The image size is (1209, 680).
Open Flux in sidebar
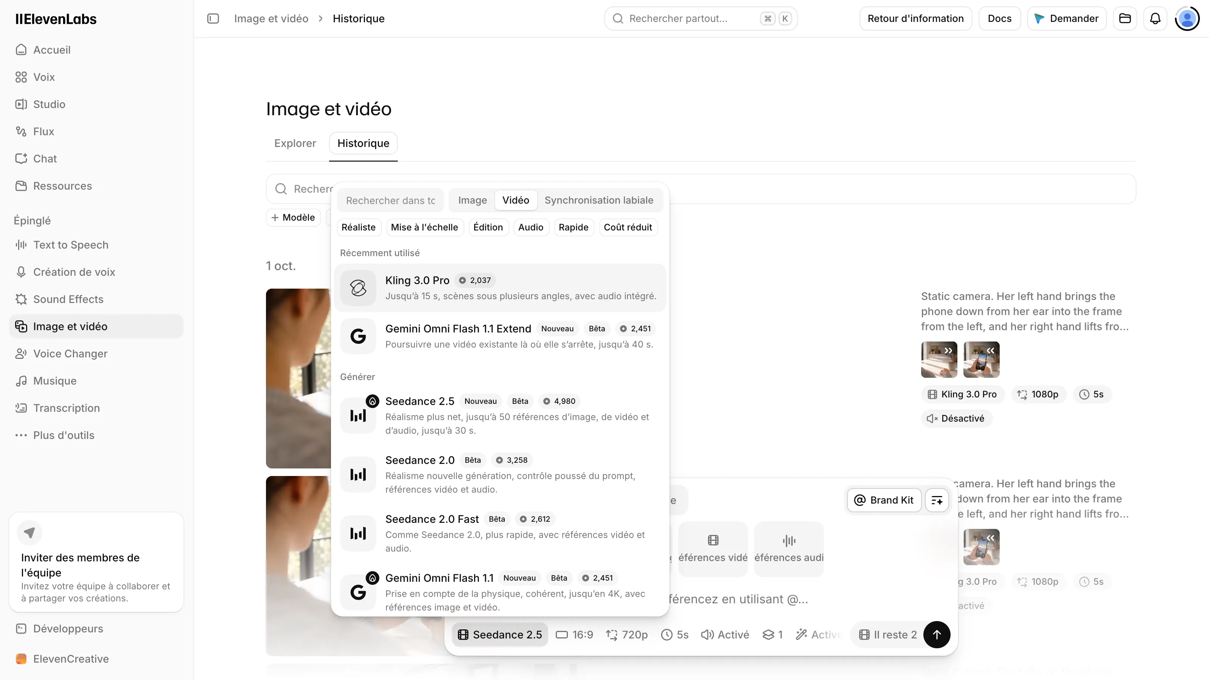pos(96,131)
